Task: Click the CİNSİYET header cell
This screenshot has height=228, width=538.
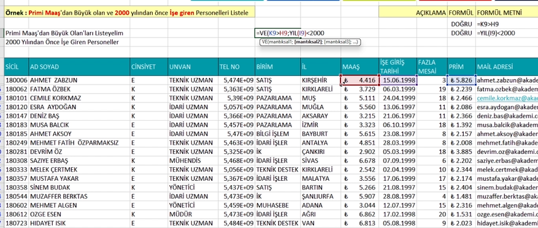Action: (x=148, y=67)
